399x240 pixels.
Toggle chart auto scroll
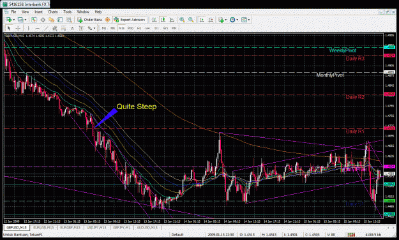coord(202,20)
